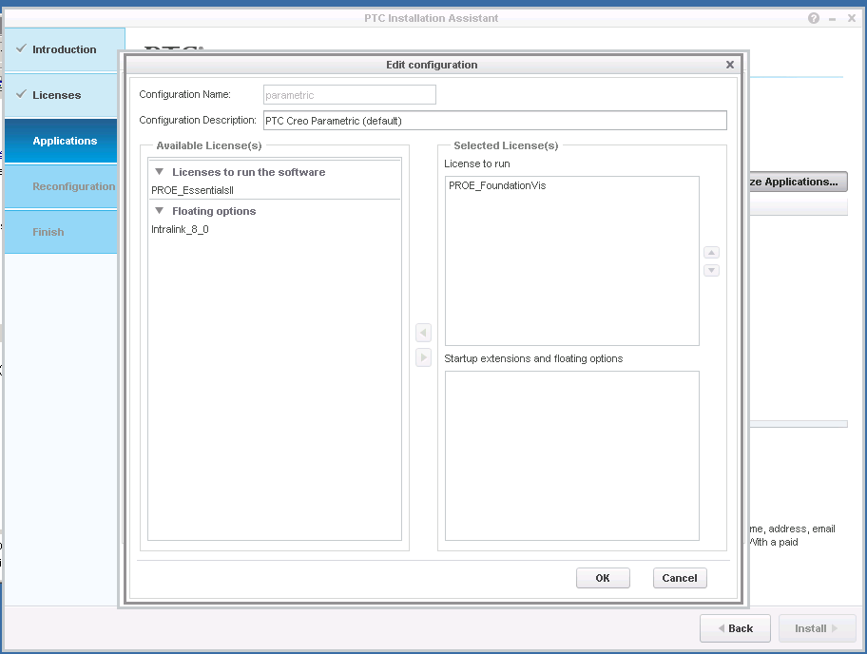Select the Applications step

pyautogui.click(x=61, y=141)
